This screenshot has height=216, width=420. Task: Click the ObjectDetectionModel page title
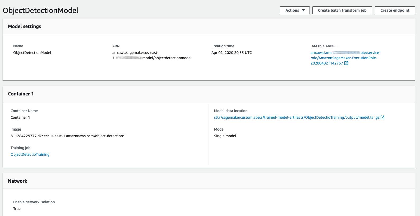[x=40, y=10]
